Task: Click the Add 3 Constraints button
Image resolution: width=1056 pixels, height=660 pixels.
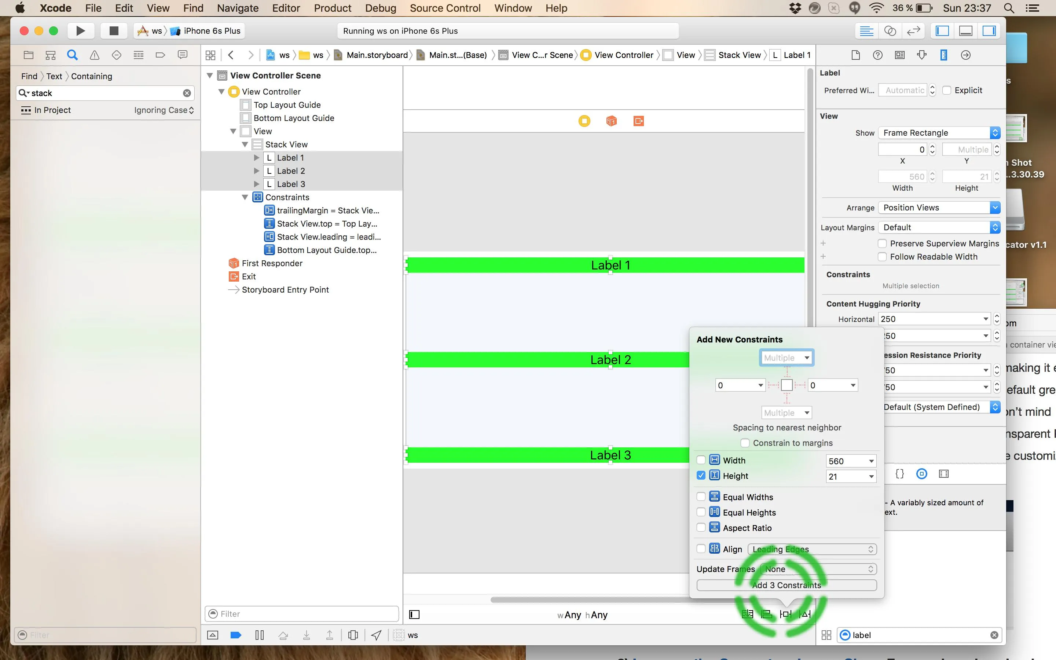Action: click(x=786, y=585)
